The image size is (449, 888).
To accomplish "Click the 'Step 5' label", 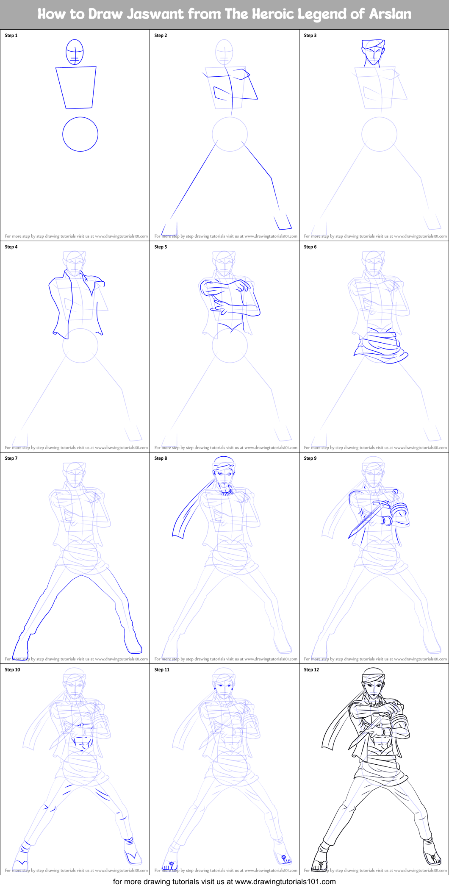I will pyautogui.click(x=161, y=247).
